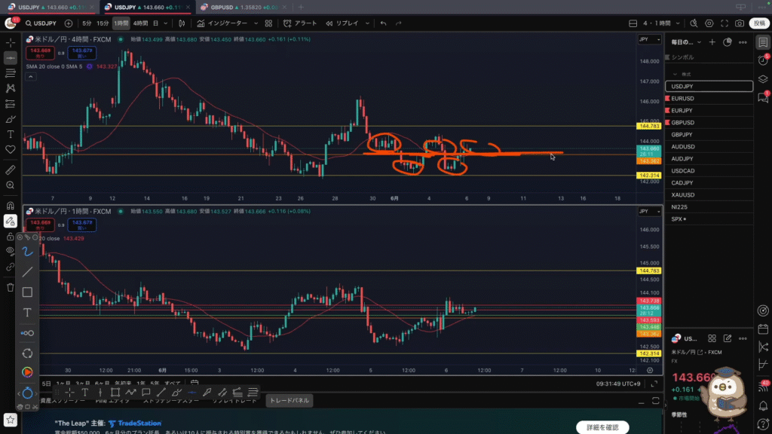This screenshot has width=772, height=434.
Task: Expand the indicators favorites chevron
Action: pos(256,23)
